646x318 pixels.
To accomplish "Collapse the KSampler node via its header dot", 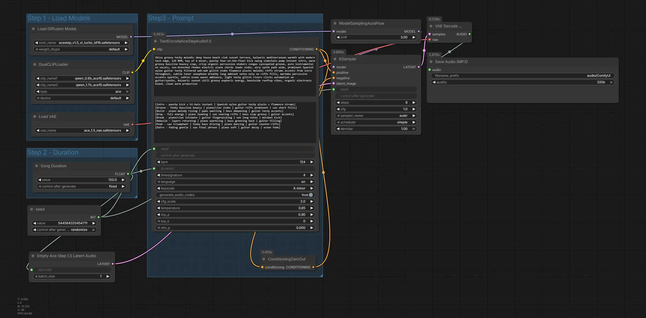I will click(335, 59).
